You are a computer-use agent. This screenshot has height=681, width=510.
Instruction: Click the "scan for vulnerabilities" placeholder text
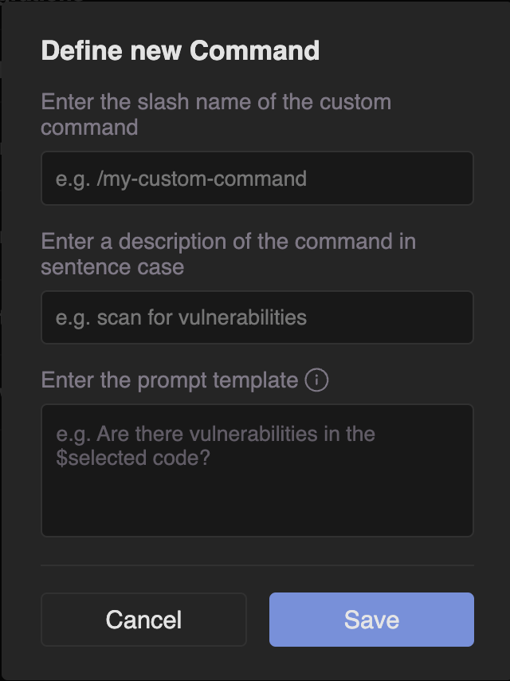202,317
